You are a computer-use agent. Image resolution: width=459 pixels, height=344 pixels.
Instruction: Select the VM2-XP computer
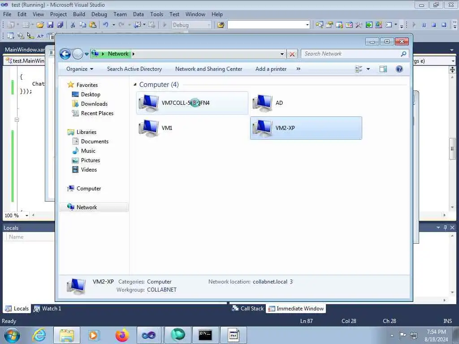pyautogui.click(x=306, y=128)
